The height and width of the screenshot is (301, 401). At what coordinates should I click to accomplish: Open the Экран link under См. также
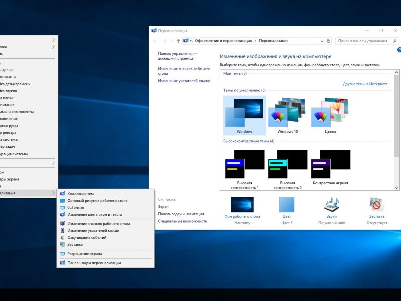(163, 206)
